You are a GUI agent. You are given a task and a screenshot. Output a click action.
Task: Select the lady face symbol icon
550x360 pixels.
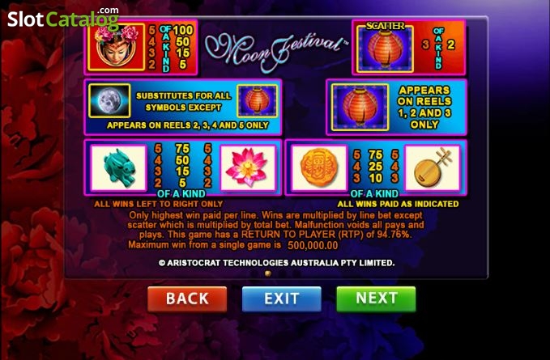click(x=116, y=47)
